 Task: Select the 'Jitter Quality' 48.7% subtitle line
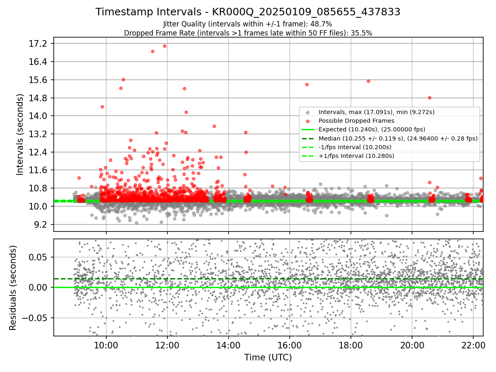pyautogui.click(x=248, y=24)
